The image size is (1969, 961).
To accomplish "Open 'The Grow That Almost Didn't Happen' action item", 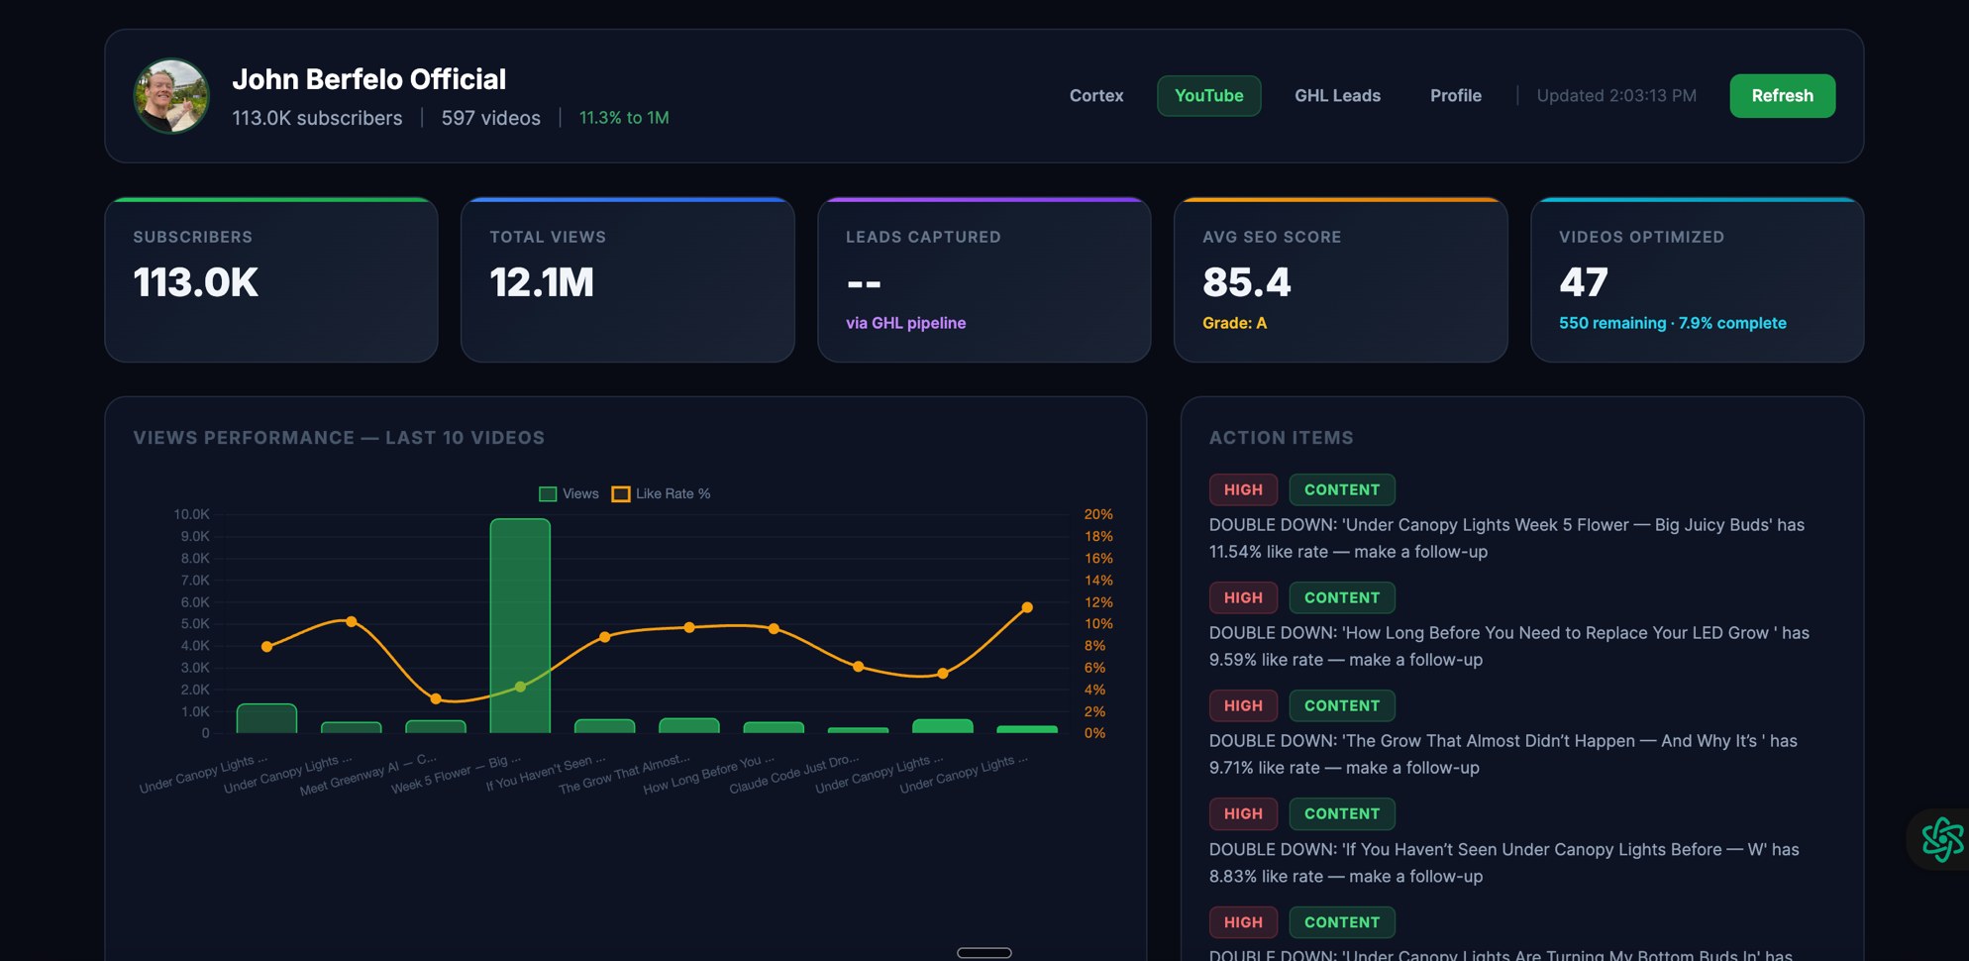I will 1503,754.
